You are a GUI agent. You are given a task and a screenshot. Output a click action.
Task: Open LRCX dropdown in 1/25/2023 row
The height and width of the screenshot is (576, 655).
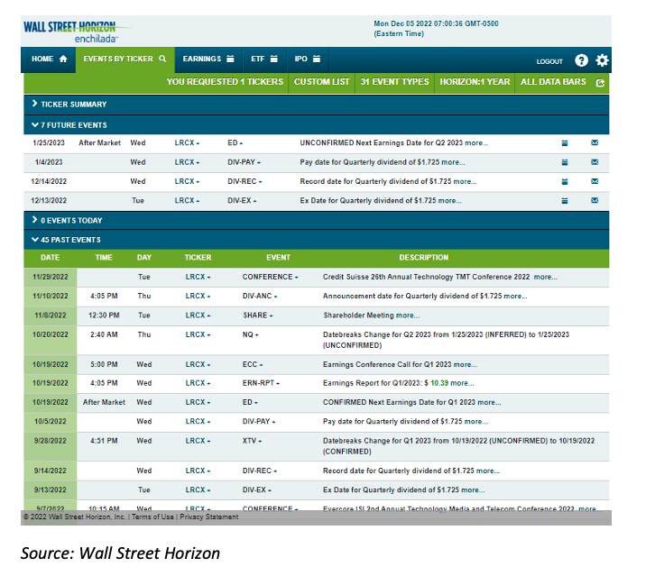[x=187, y=142]
